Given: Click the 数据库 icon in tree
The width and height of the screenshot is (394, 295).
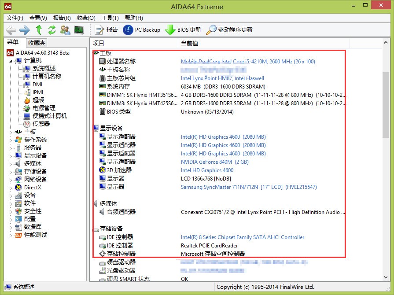Looking at the screenshot, I should click(18, 227).
